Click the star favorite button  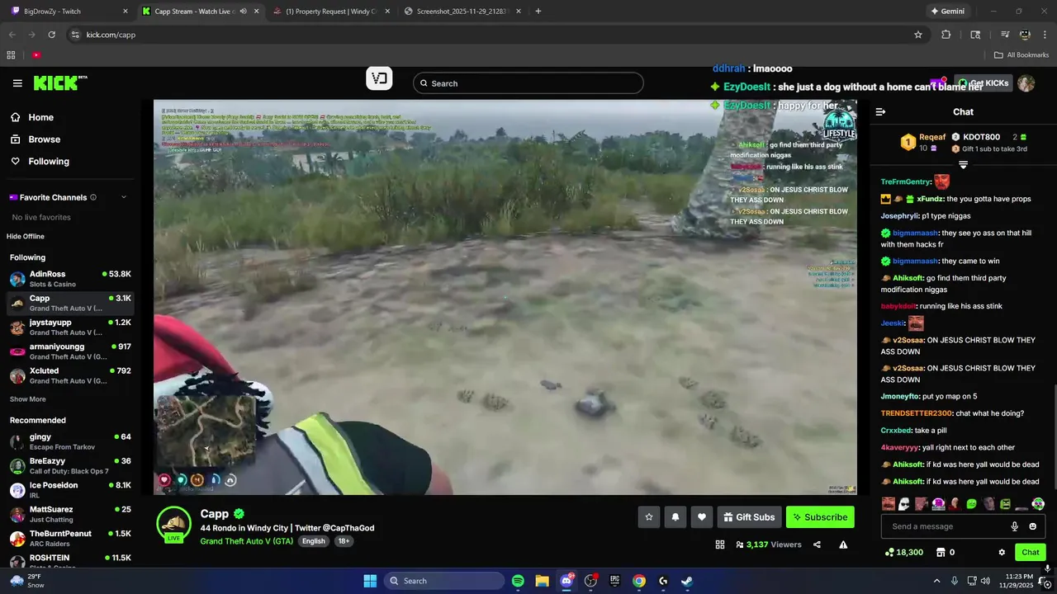(649, 517)
